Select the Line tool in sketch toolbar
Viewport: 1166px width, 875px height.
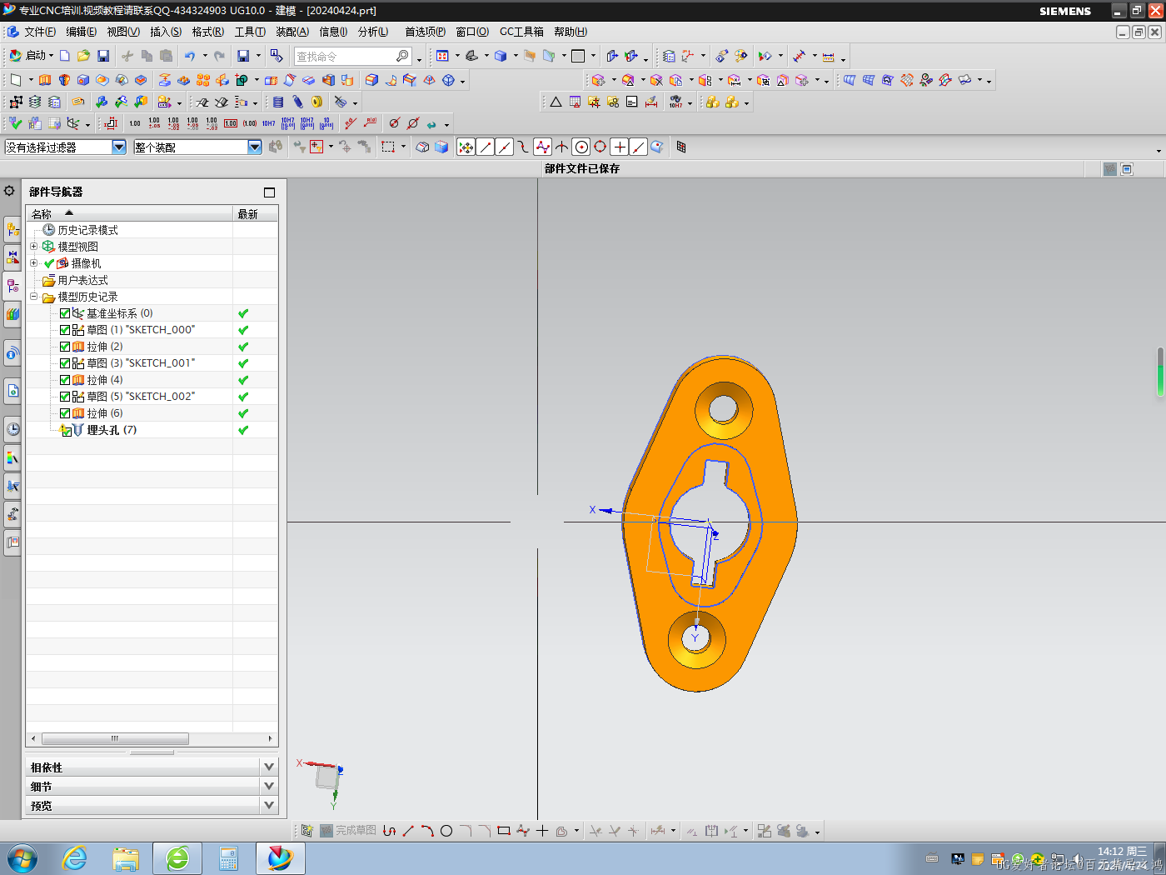pos(408,831)
